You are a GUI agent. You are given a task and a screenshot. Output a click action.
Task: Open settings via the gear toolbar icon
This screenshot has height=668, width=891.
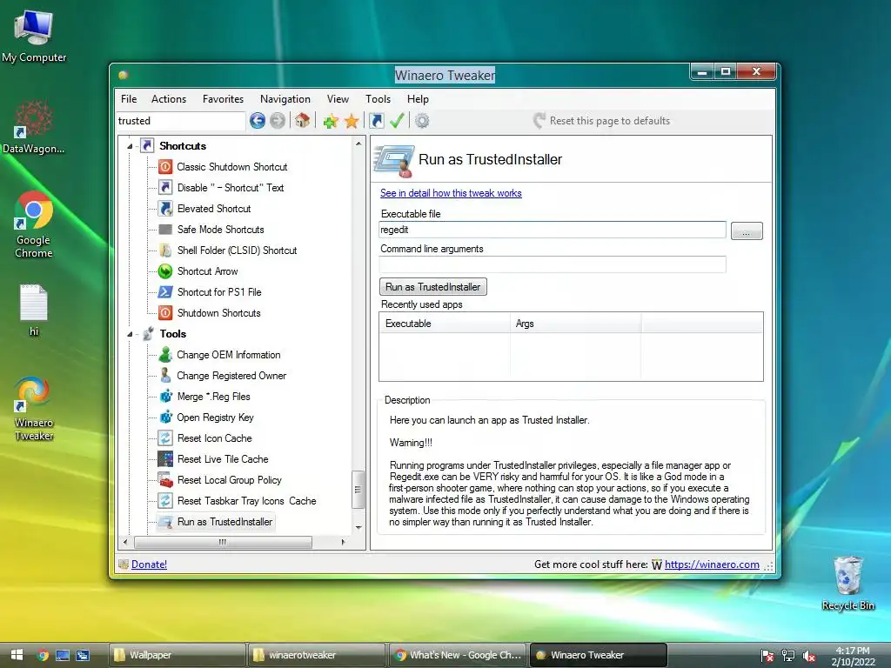[x=422, y=120]
